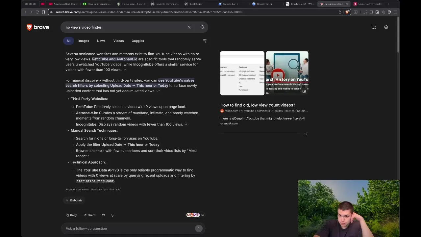Click the Brave Shields lion icon

click(347, 12)
